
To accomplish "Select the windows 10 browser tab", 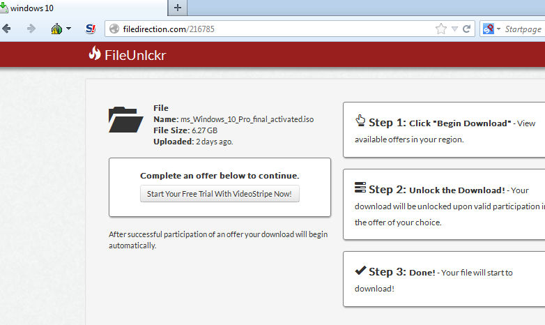I will [84, 8].
